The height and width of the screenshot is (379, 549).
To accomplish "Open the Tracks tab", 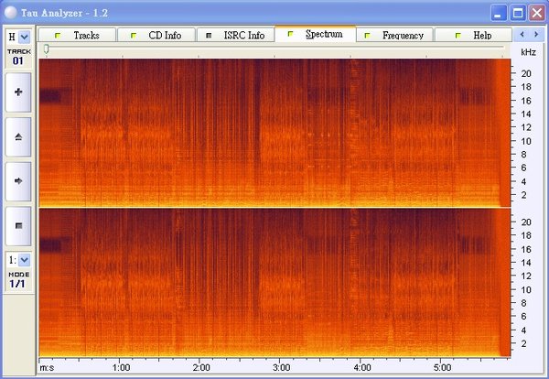I will 77,35.
